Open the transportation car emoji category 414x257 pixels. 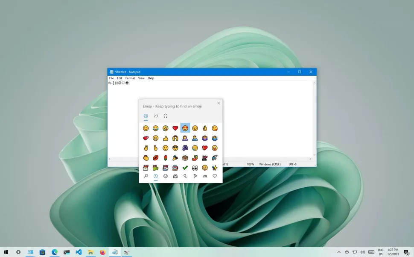(205, 176)
